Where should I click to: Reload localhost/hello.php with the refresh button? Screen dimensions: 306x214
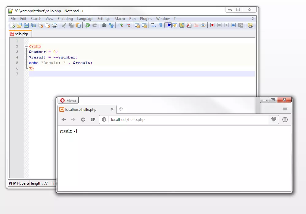(83, 119)
